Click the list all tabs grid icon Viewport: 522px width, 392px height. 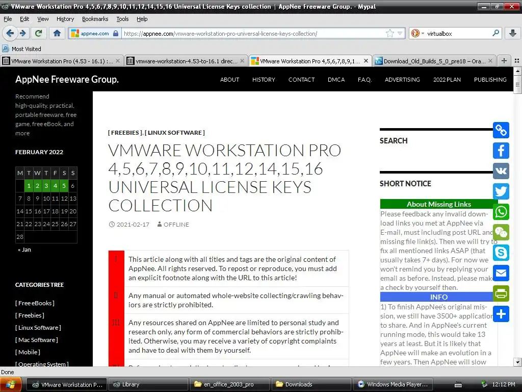[517, 61]
